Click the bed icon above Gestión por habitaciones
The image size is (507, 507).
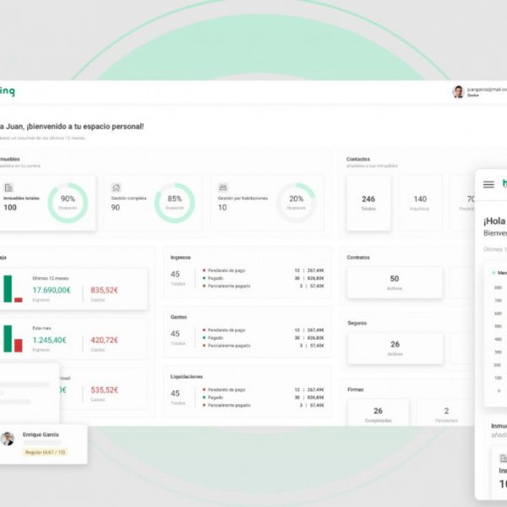[223, 188]
